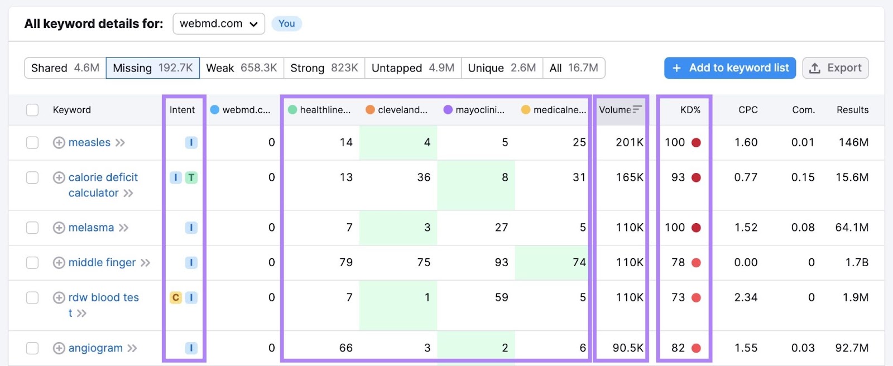Click the plus icon beside angiogram
Image resolution: width=893 pixels, height=366 pixels.
coord(59,348)
